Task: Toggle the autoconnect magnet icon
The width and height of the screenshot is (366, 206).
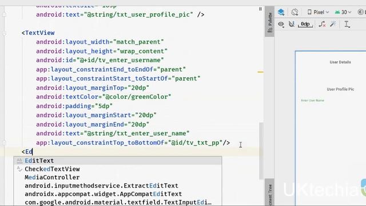Action: (x=292, y=24)
